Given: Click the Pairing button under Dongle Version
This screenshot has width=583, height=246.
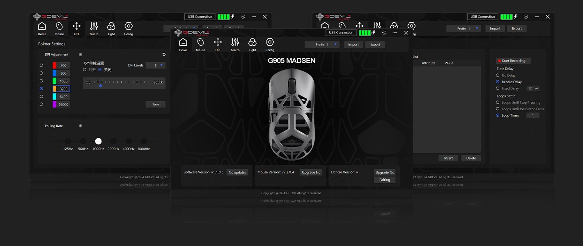Looking at the screenshot, I should pos(385,180).
